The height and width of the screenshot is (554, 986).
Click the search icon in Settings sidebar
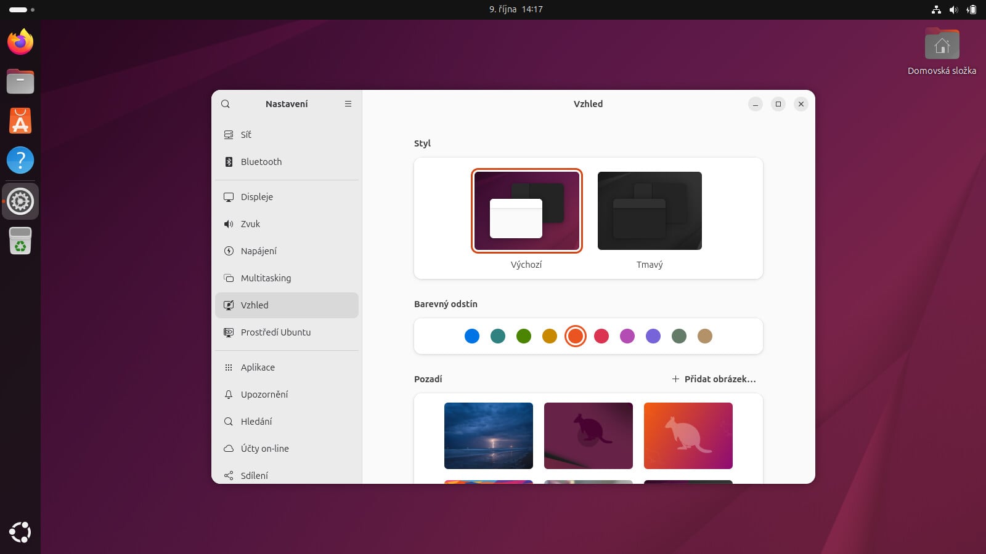point(226,104)
